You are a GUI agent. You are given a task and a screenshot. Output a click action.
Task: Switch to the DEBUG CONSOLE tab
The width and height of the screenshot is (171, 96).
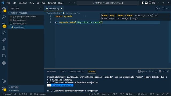click(x=77, y=71)
